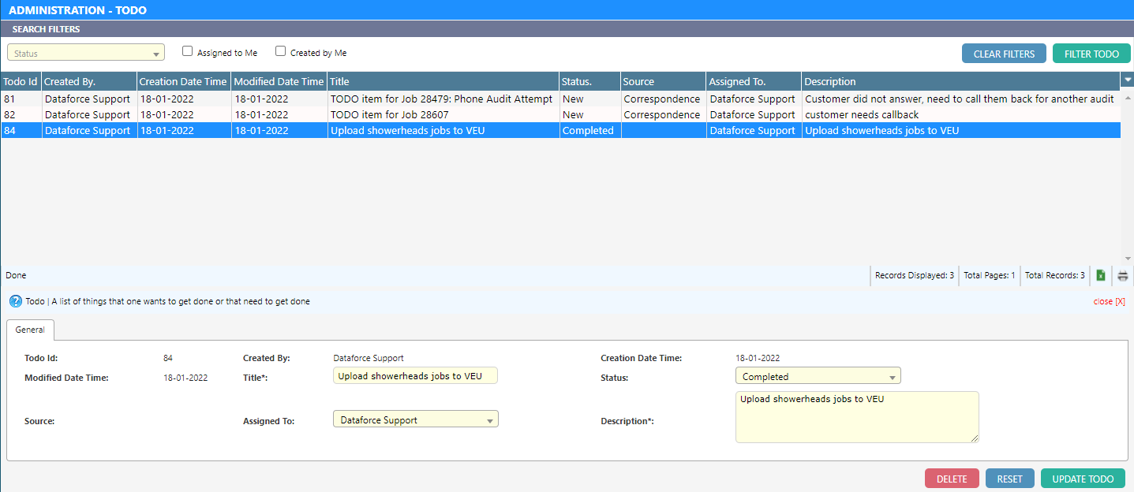Screen dimensions: 1134x492
Task: Open the Status search filter dropdown
Action: pyautogui.click(x=86, y=54)
